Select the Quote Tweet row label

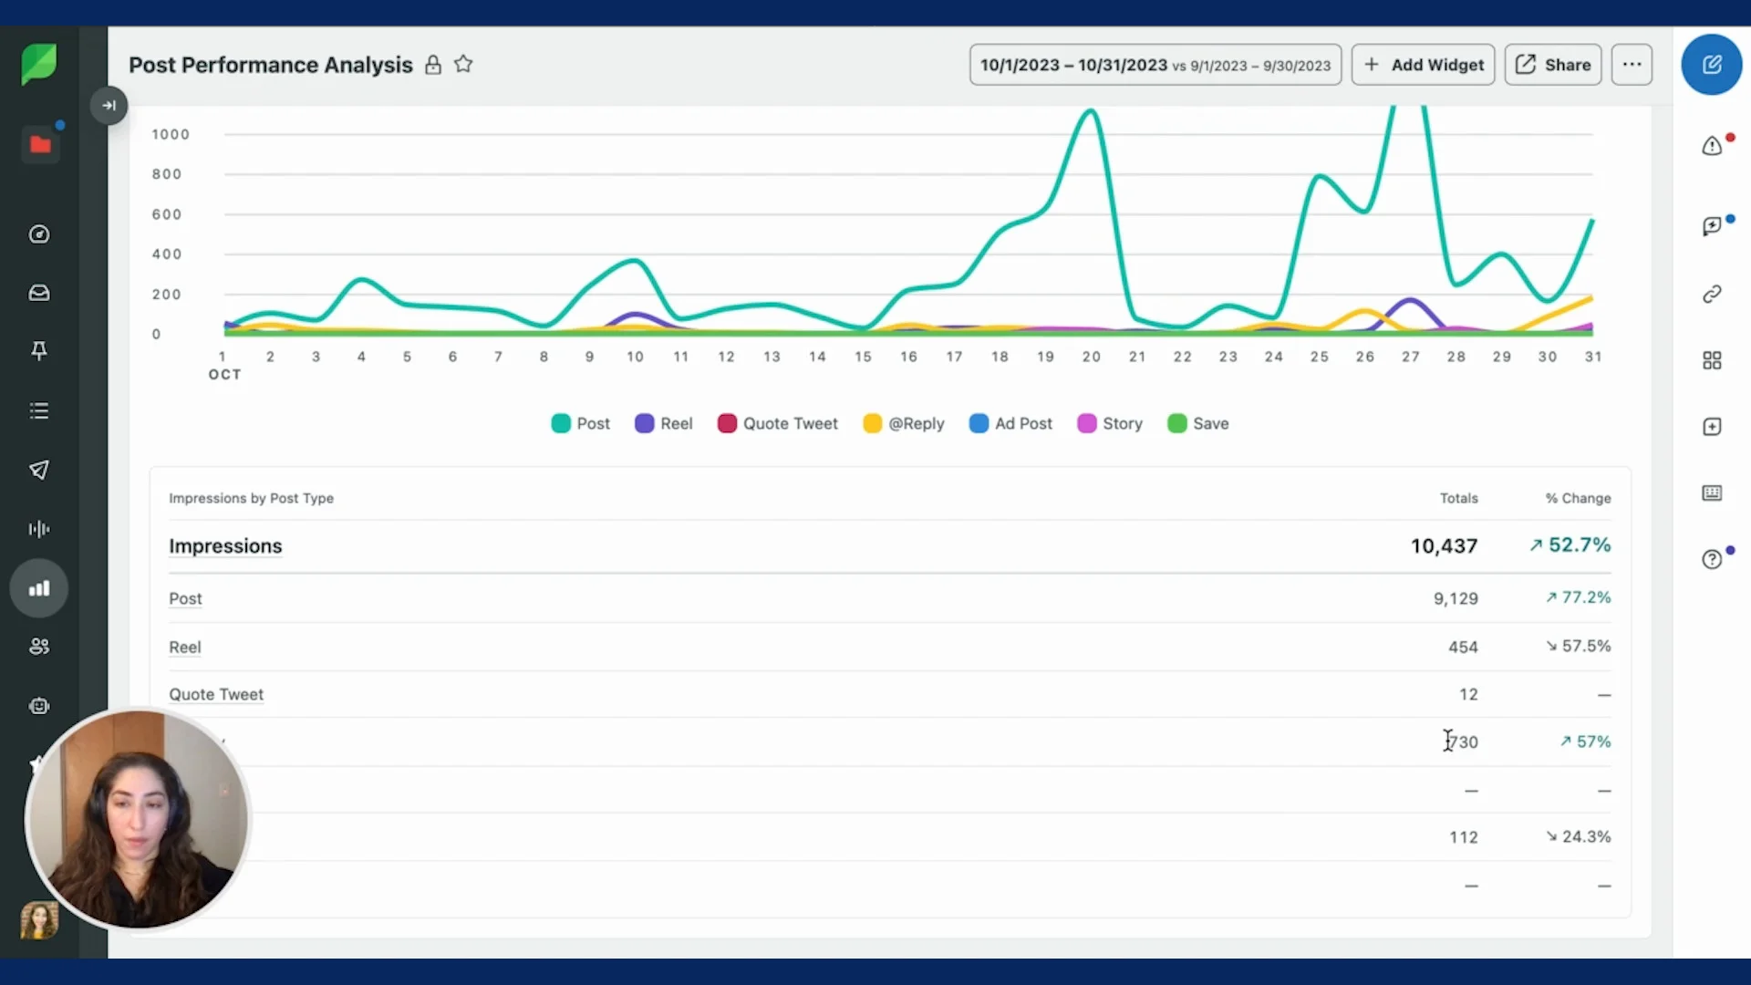coord(216,694)
